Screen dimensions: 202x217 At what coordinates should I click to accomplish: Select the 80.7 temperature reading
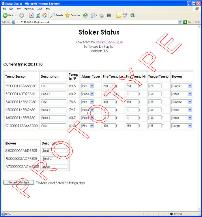pos(72,118)
